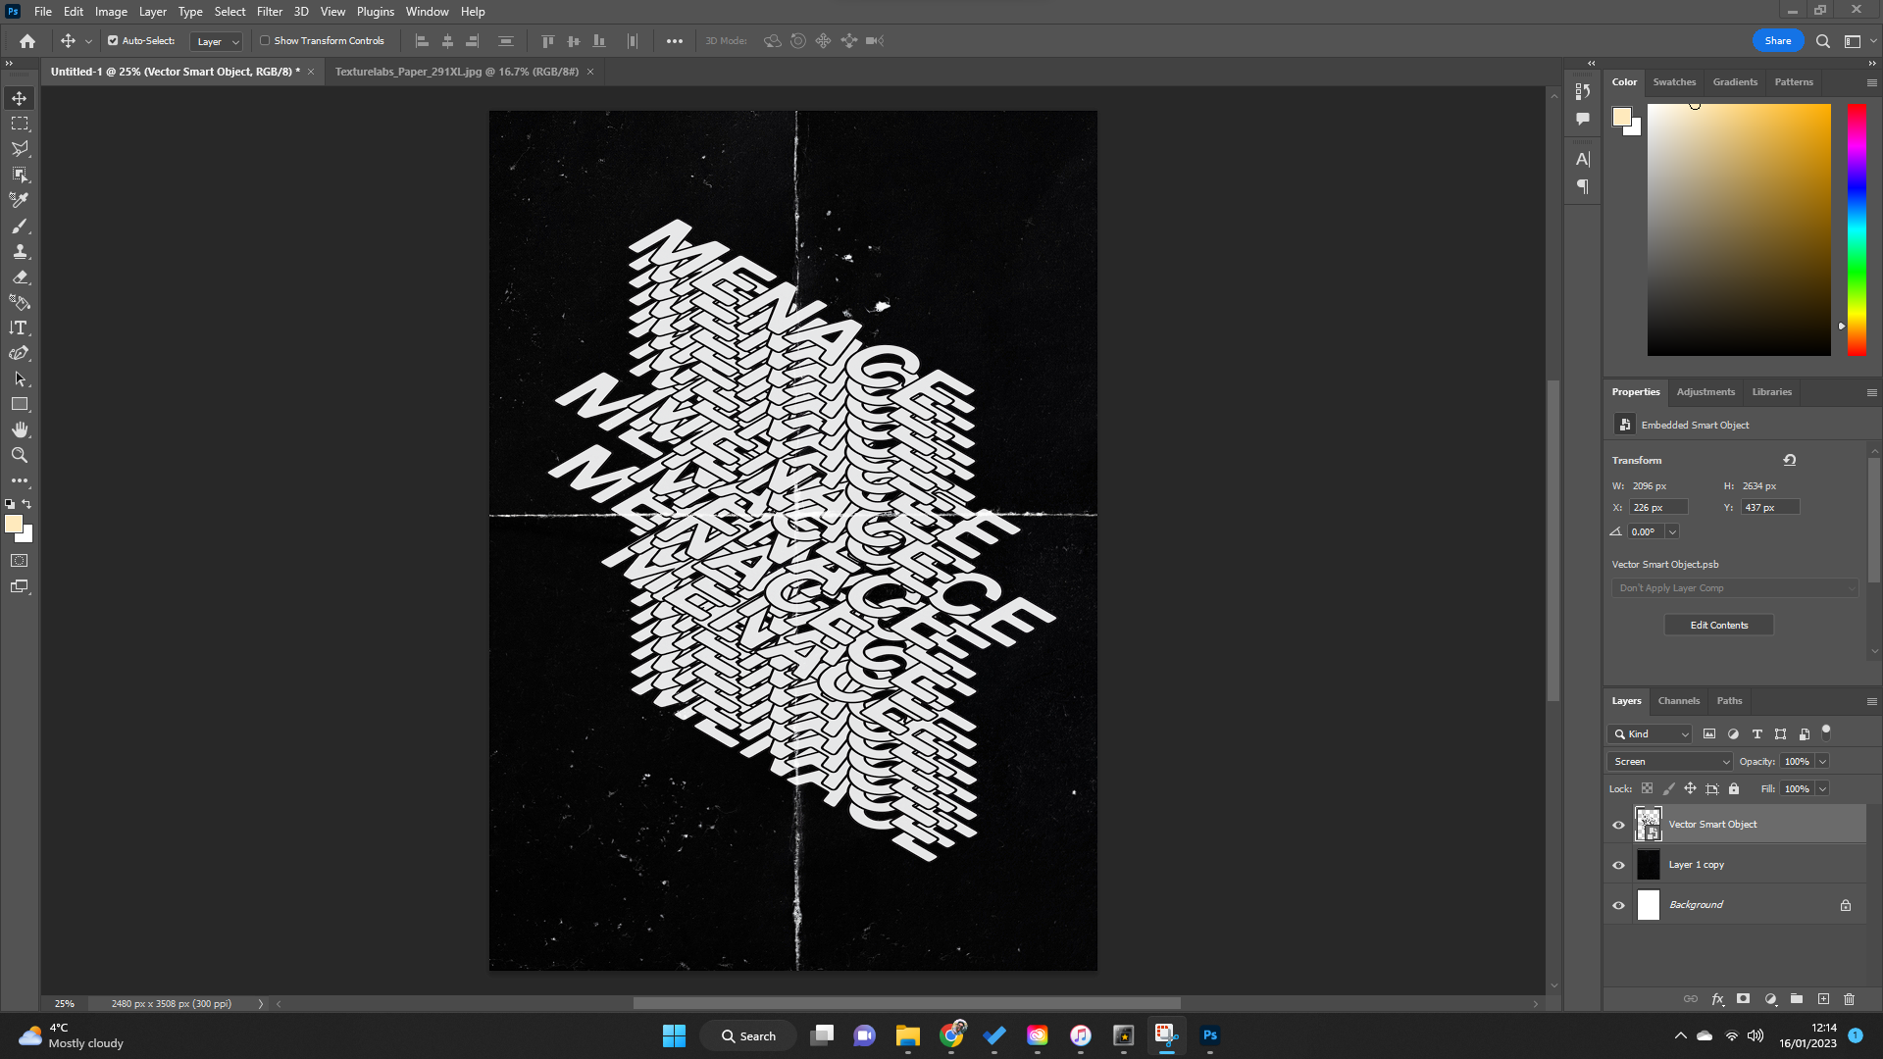Select the Rectangular Marquee tool

pos(20,124)
